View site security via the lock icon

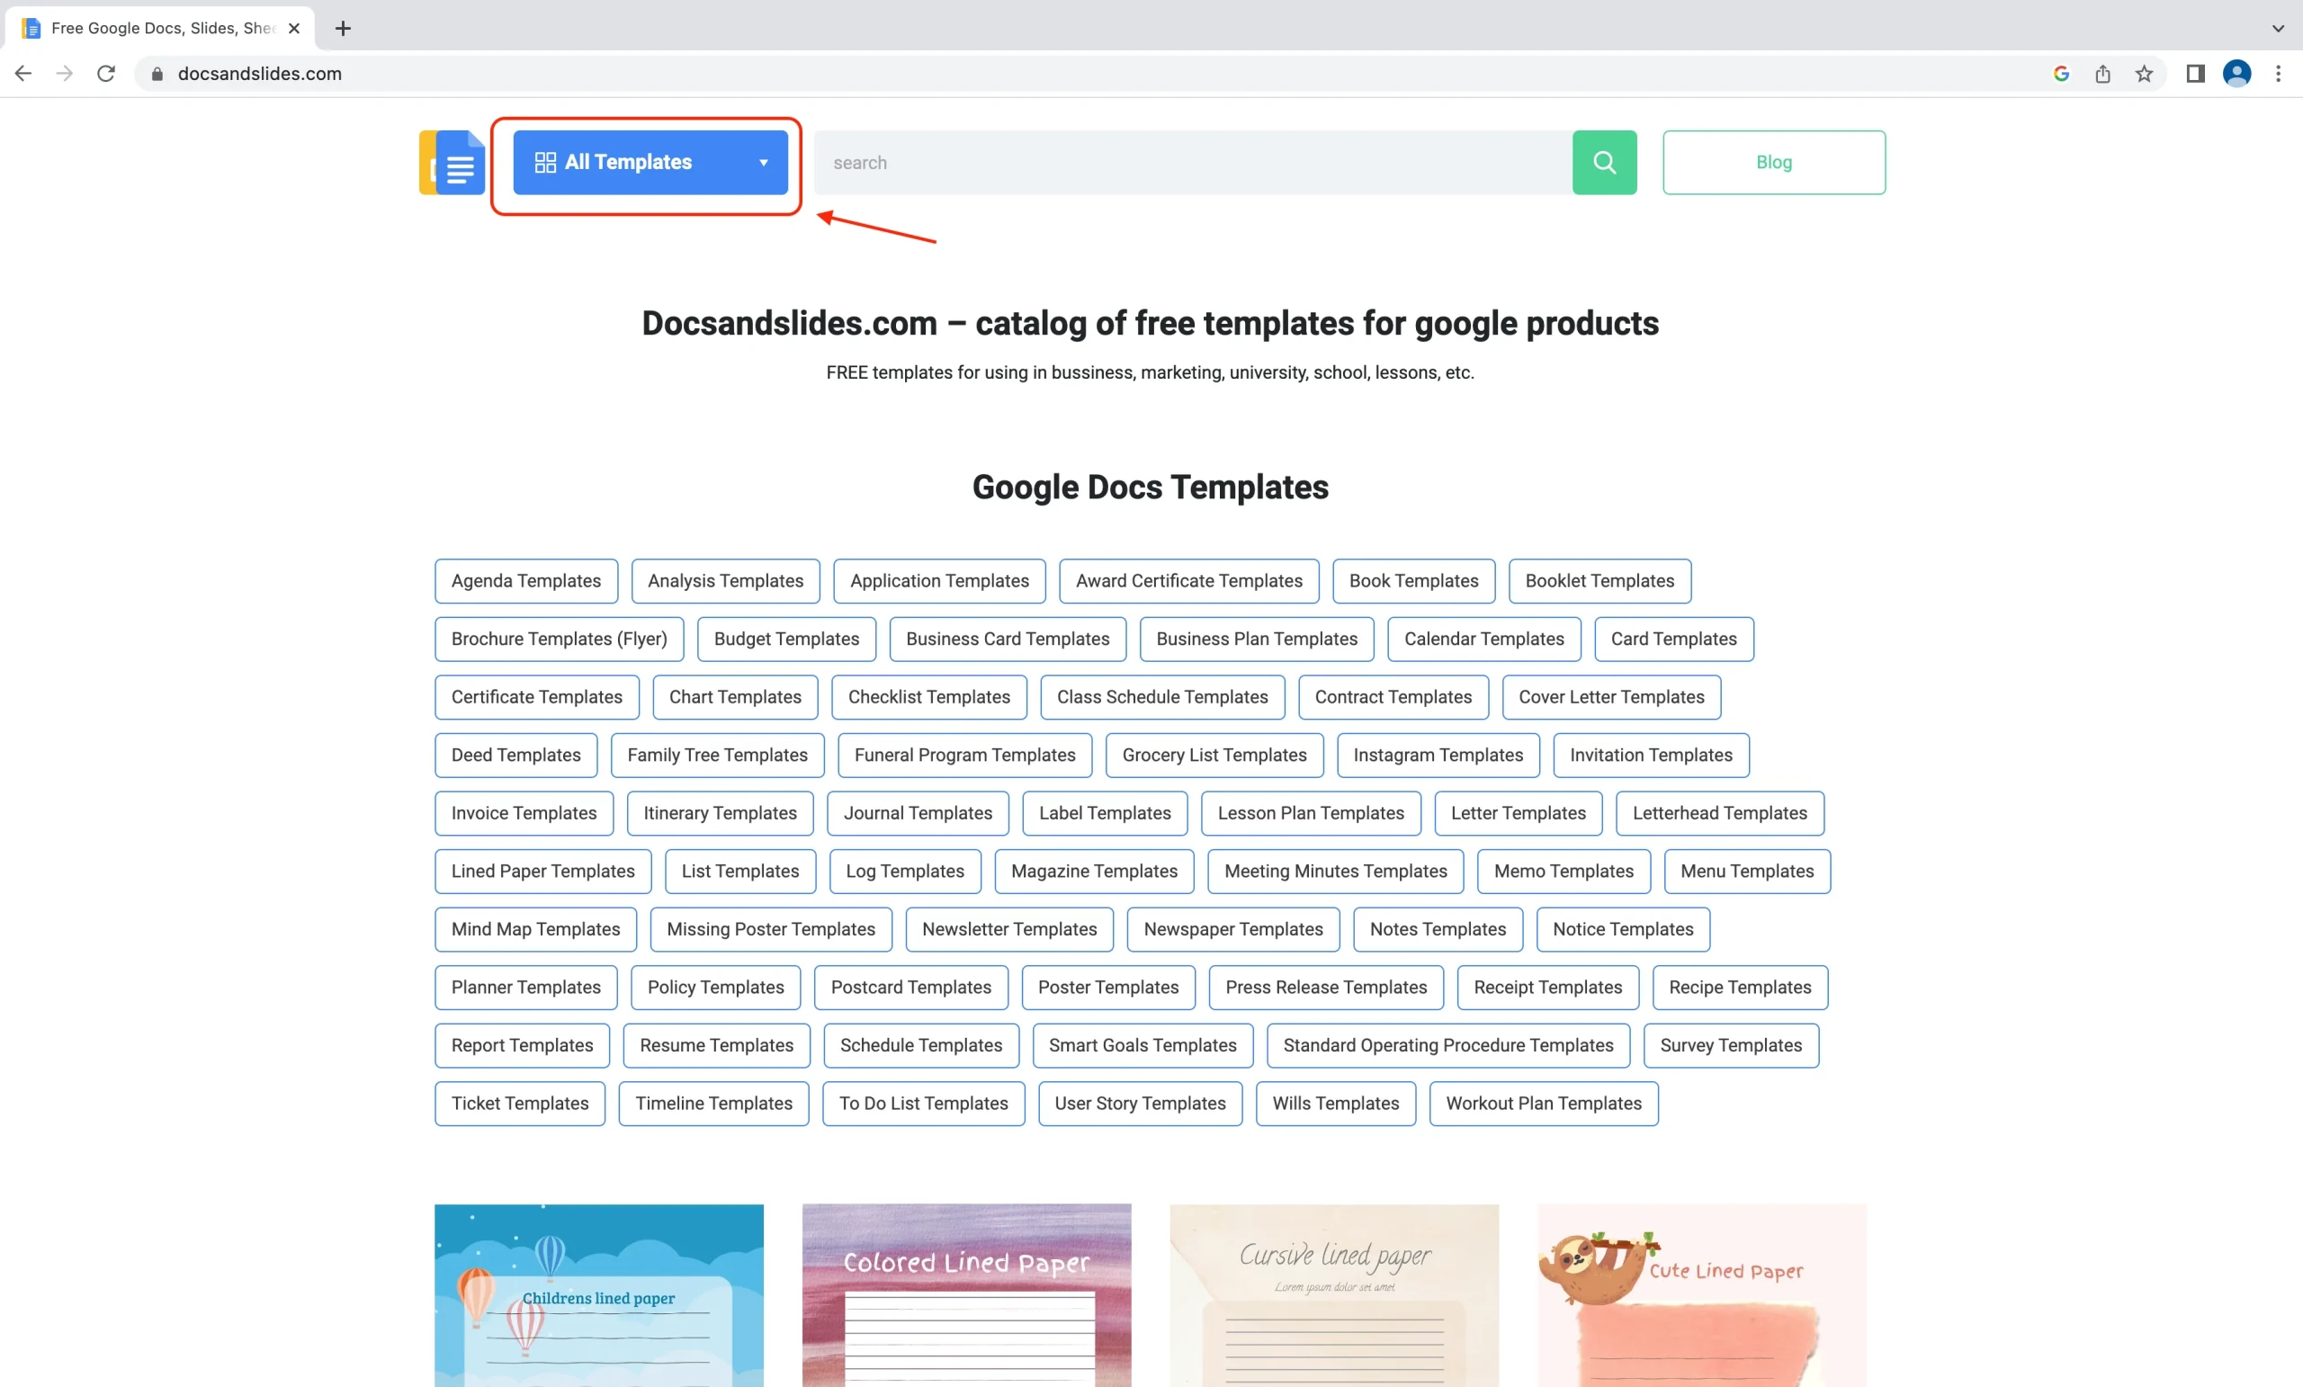click(157, 74)
